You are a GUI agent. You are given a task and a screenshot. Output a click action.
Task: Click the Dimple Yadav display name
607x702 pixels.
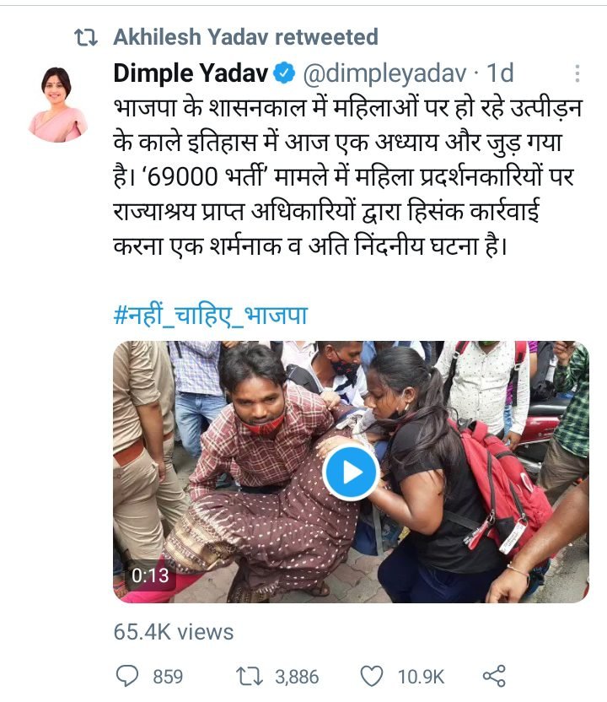pyautogui.click(x=191, y=73)
